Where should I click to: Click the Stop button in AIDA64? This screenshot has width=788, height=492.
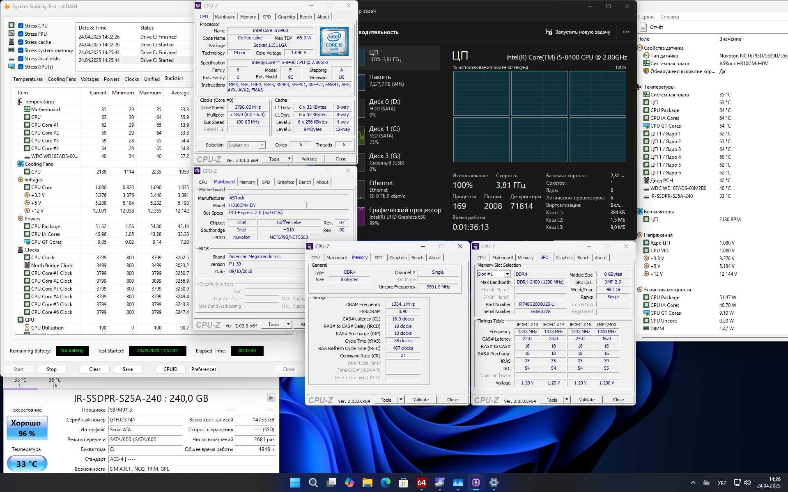52,369
